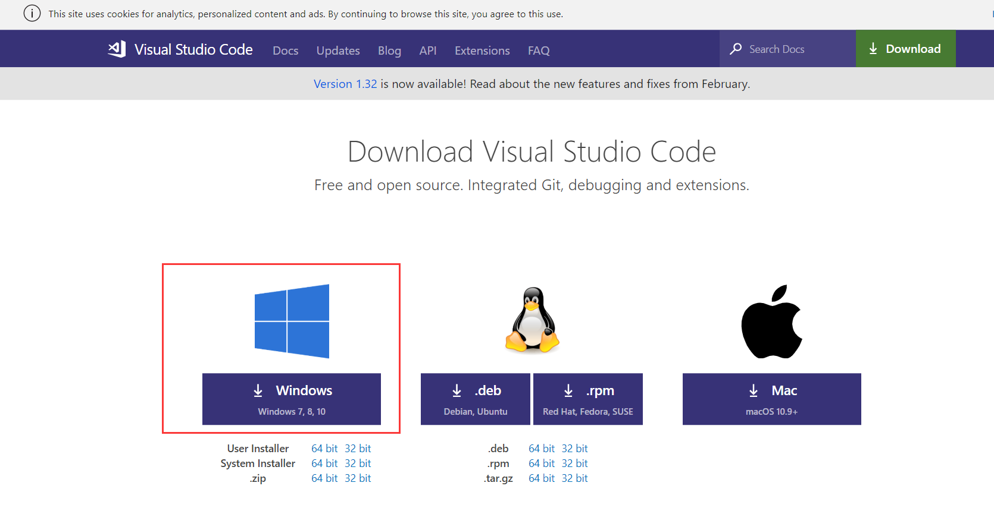Screen dimensions: 994x511
Task: Go to the Blog page
Action: 389,51
